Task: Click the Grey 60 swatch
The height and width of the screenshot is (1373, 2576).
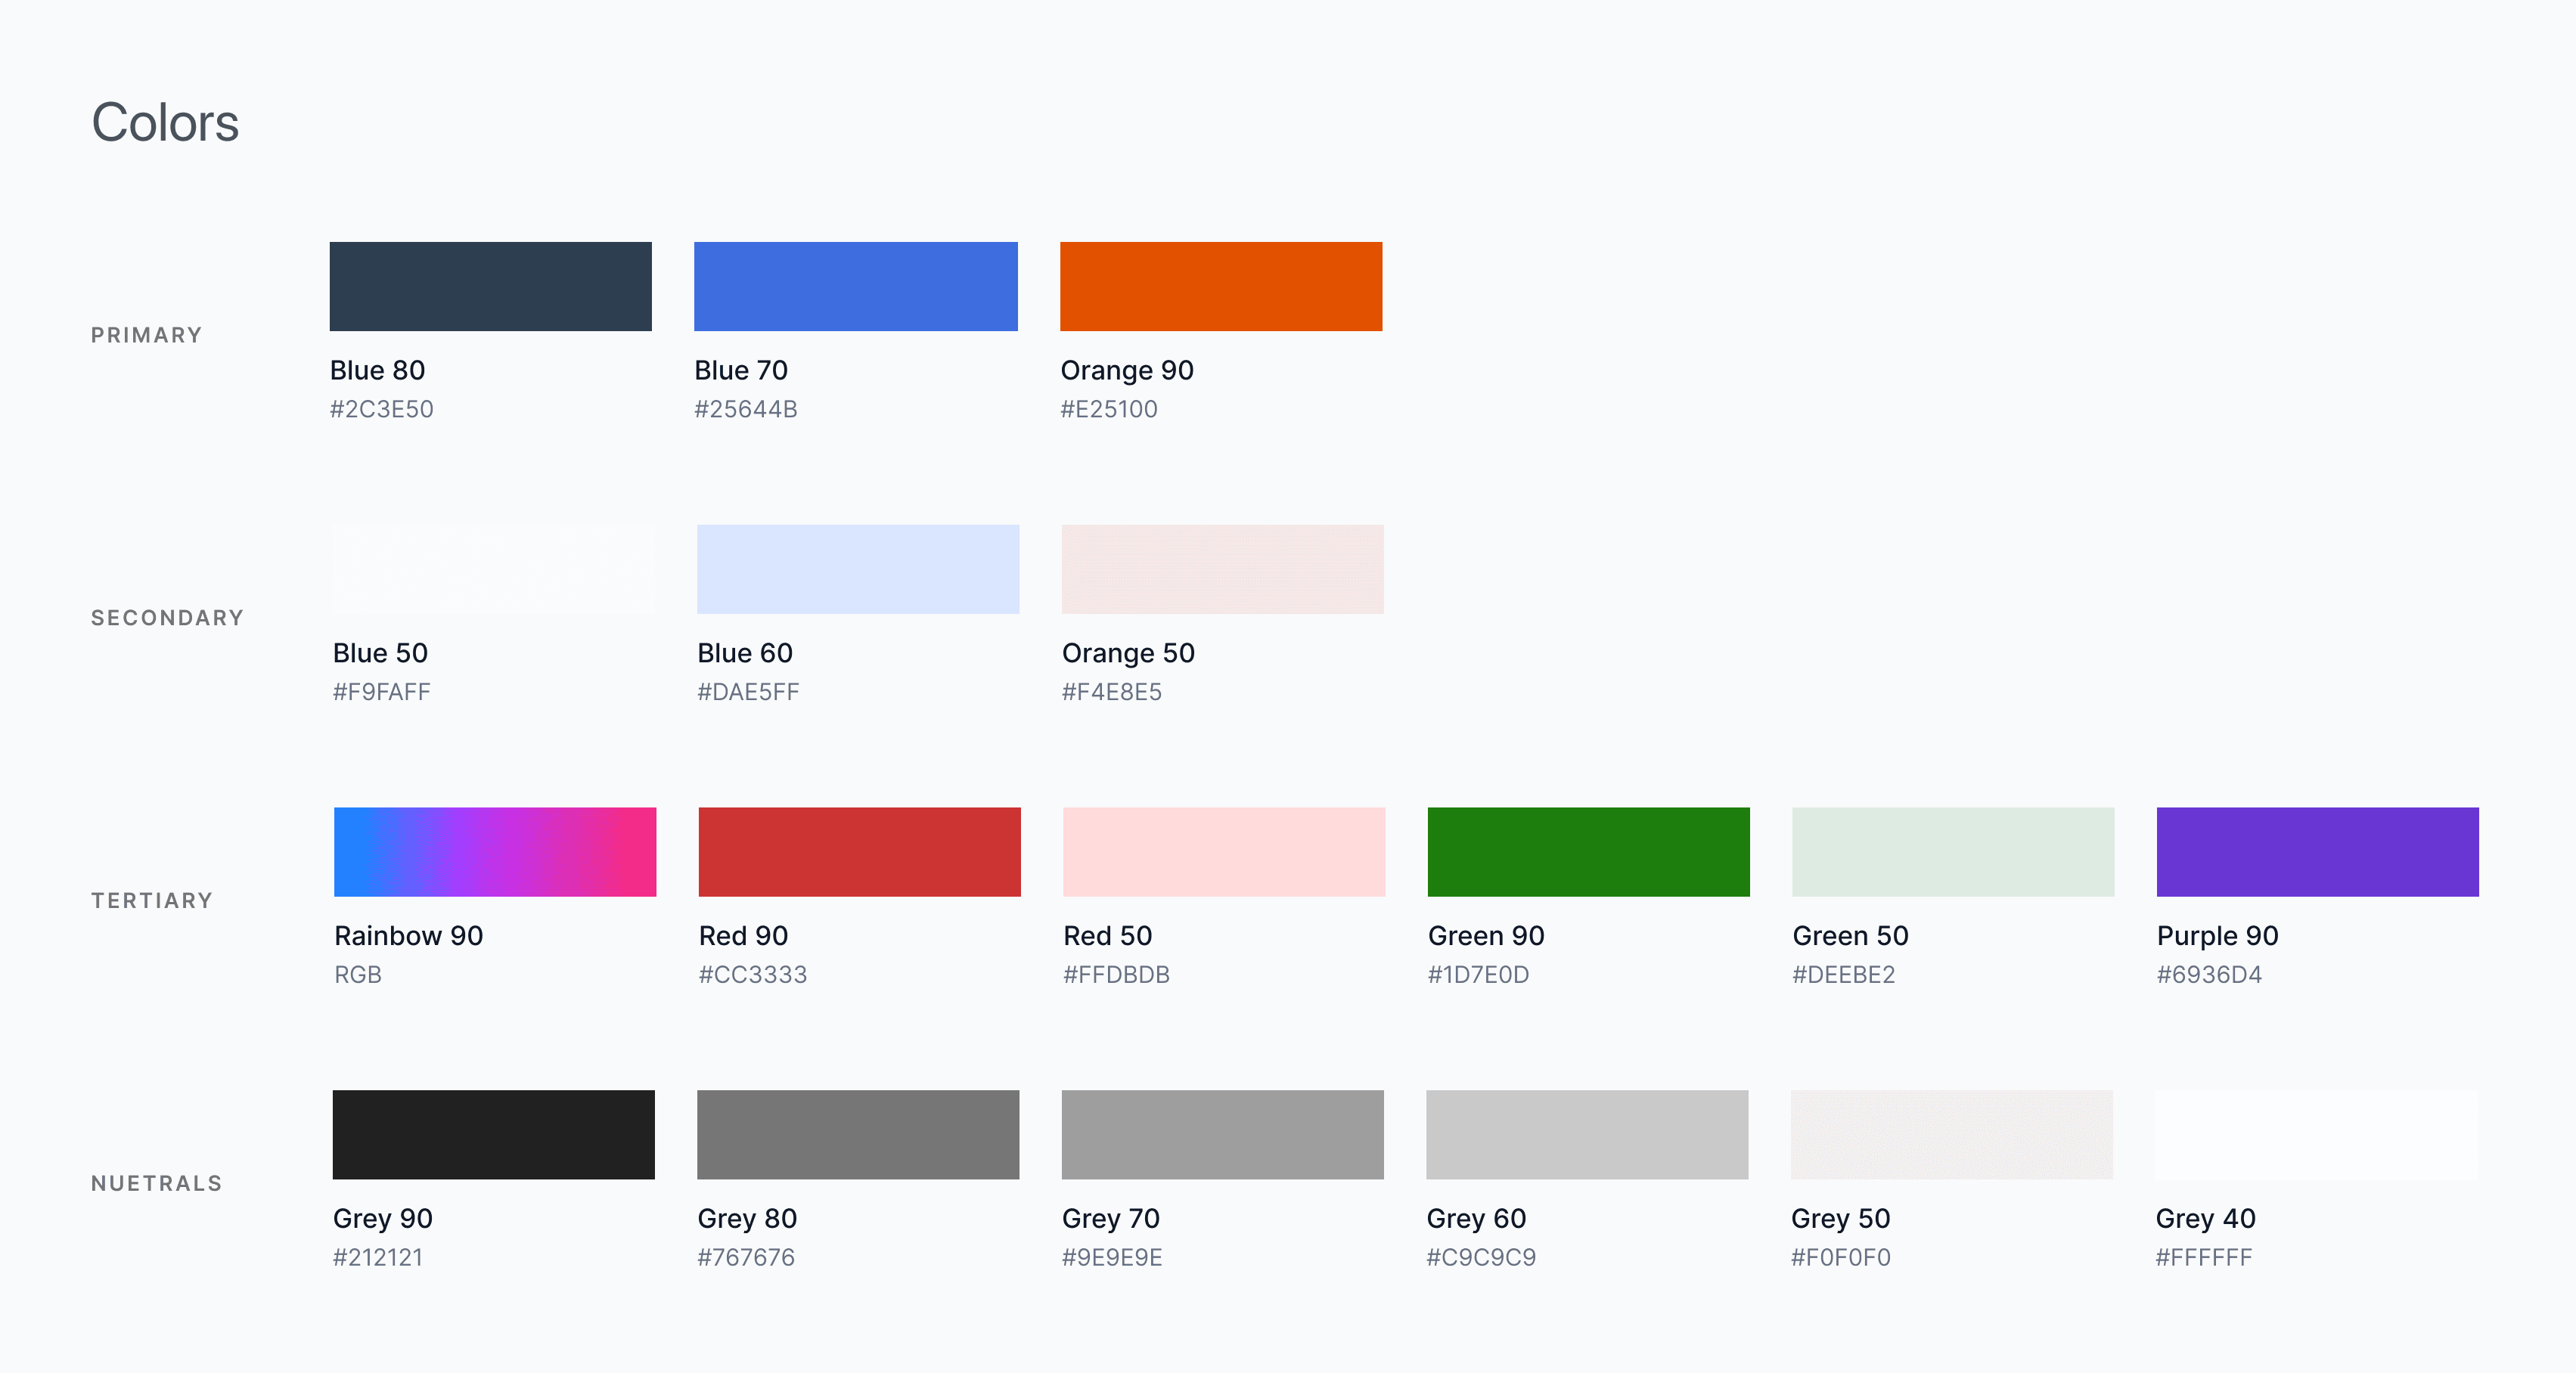Action: click(1586, 1134)
